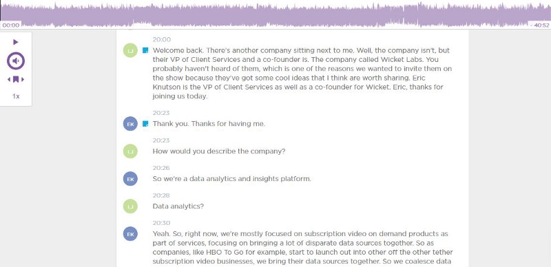Open the blue note icon beside 'Welcome back'
Viewport: 551px width, 267px height.
tap(145, 51)
